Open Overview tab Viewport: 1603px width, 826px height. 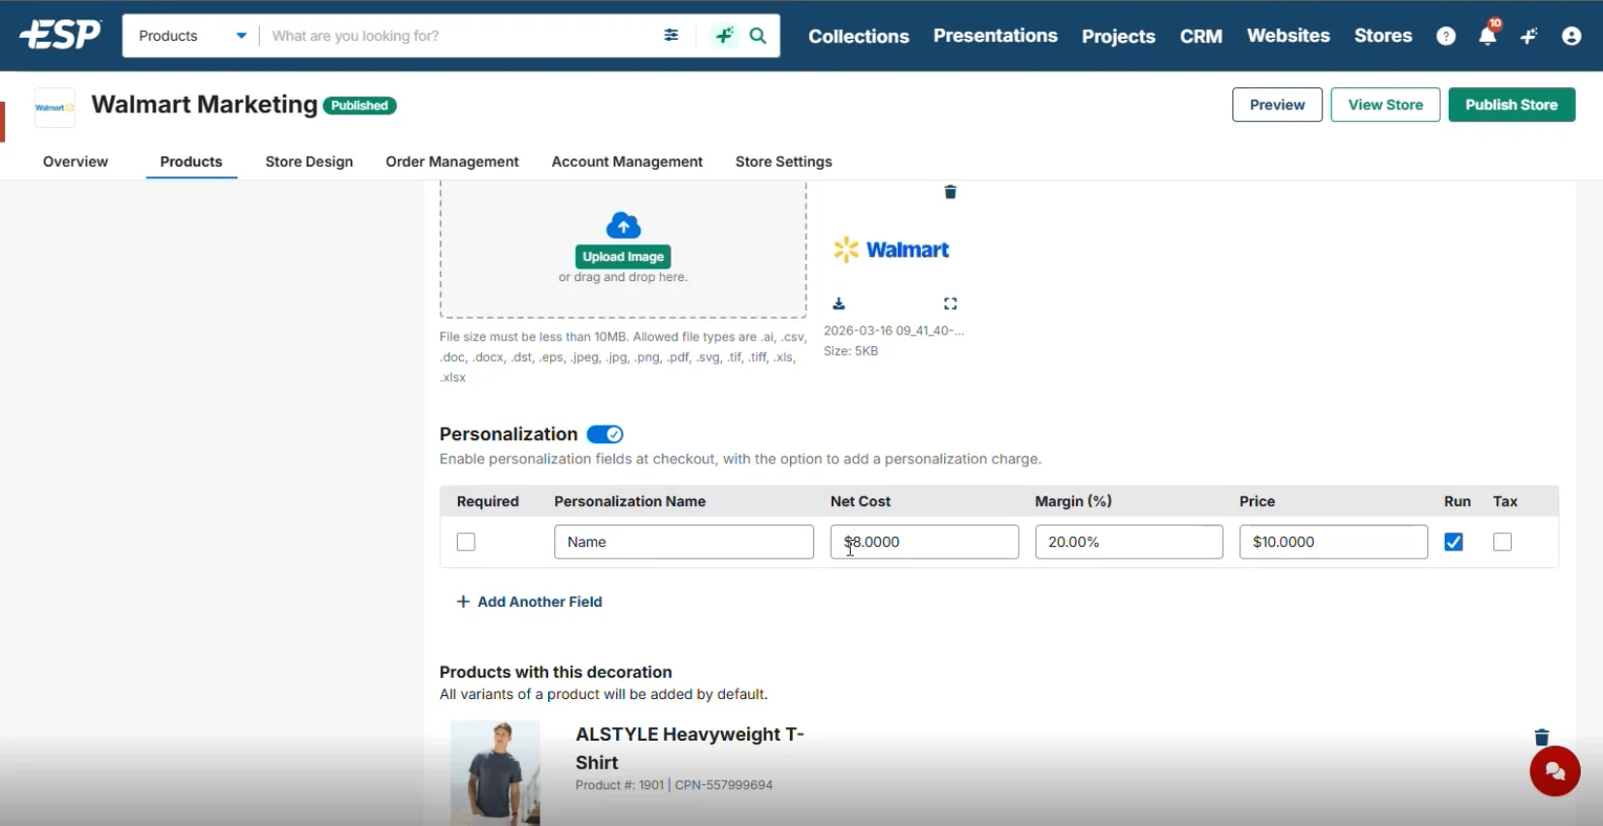76,162
